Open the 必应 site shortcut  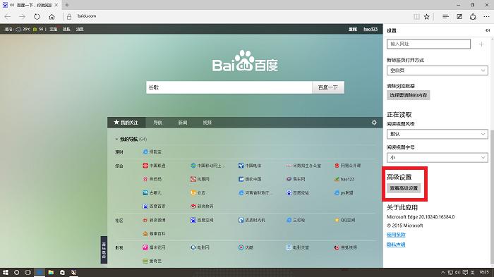click(198, 192)
